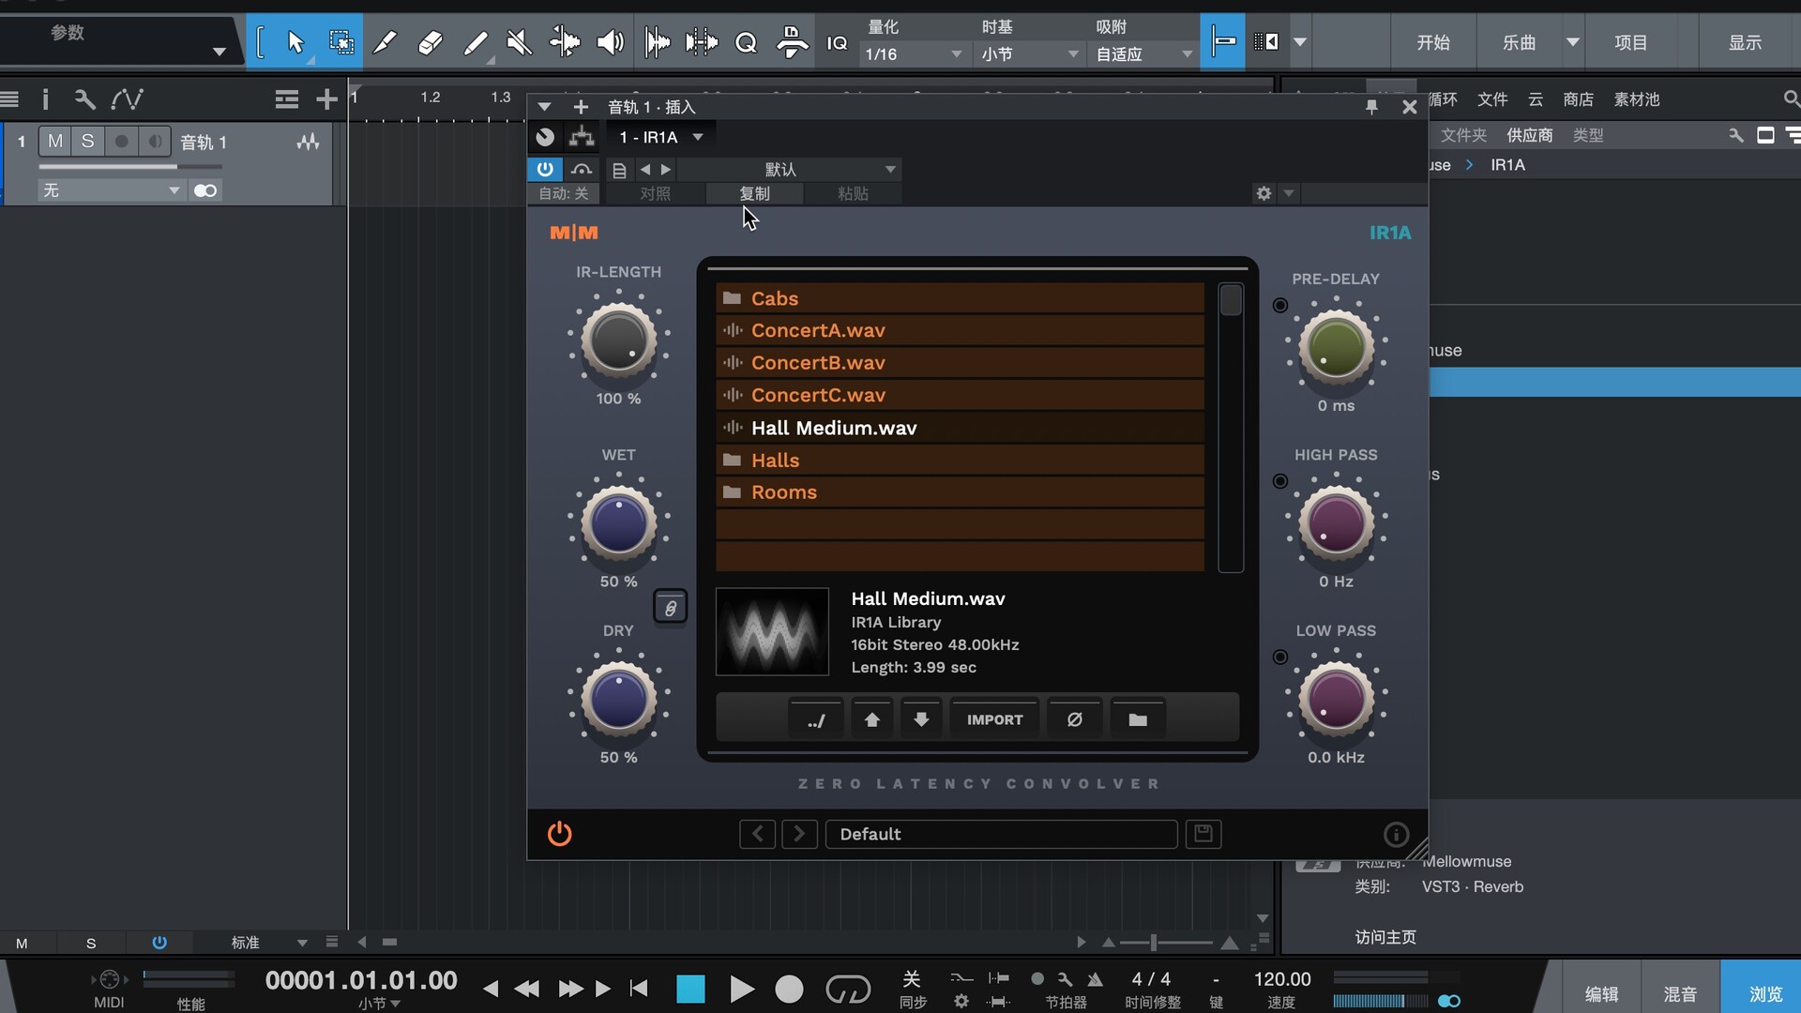This screenshot has height=1013, width=1801.
Task: Click the IMPORT button
Action: coord(994,719)
